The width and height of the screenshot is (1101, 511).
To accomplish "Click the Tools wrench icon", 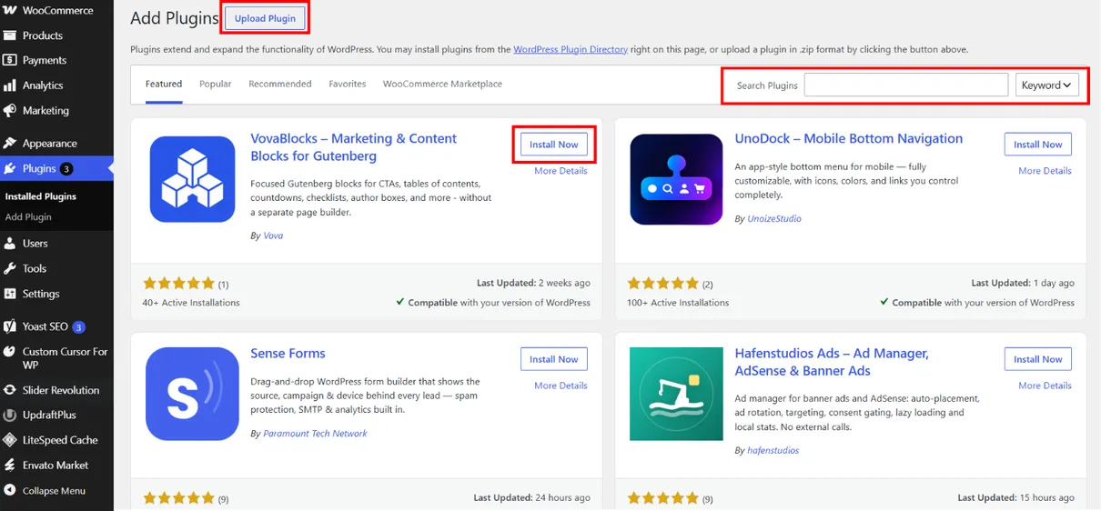I will click(x=9, y=268).
